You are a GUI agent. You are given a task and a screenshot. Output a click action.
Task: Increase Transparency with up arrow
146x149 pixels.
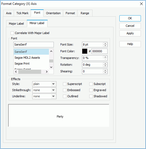(105, 57)
